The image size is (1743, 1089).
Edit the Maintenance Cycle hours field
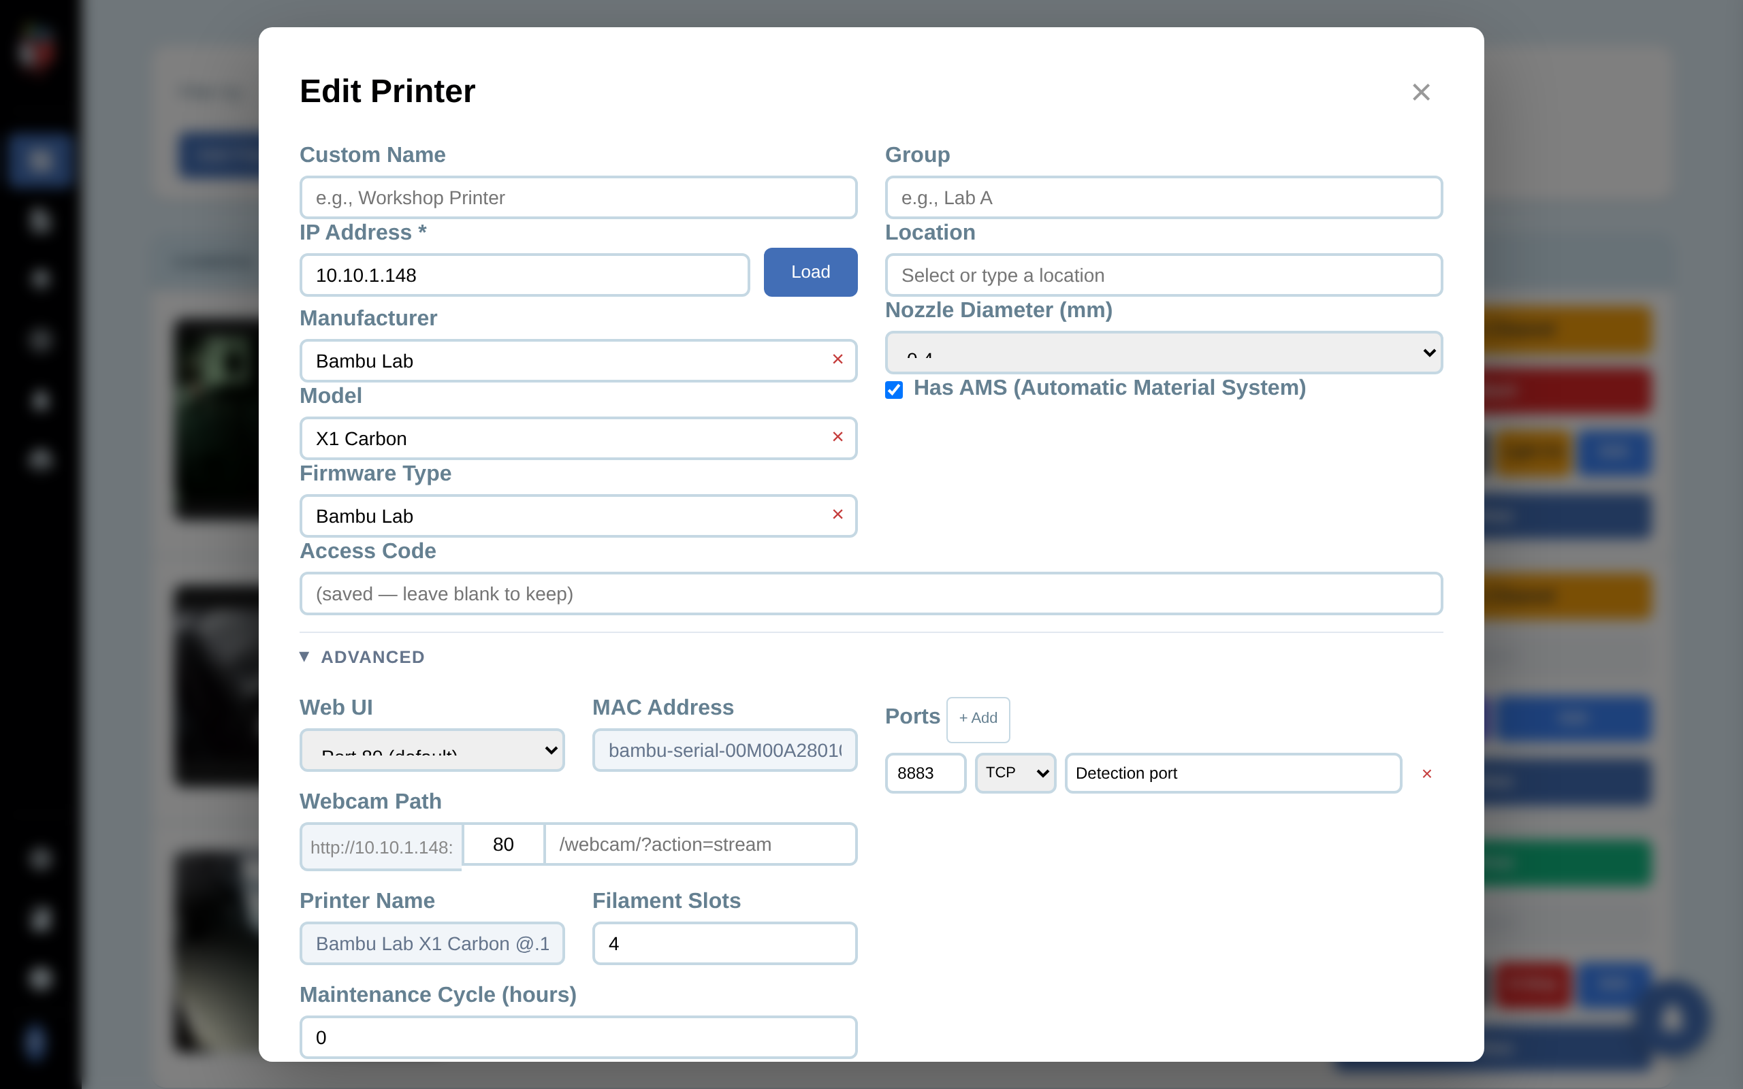click(x=578, y=1037)
